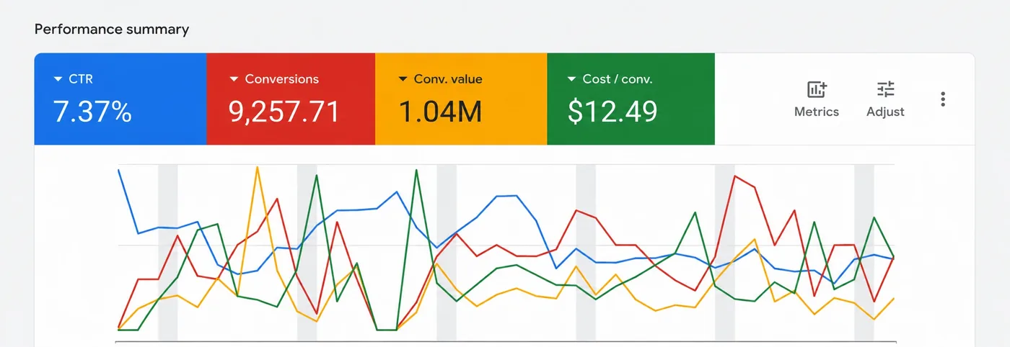Open the three-dot more options menu

(943, 99)
